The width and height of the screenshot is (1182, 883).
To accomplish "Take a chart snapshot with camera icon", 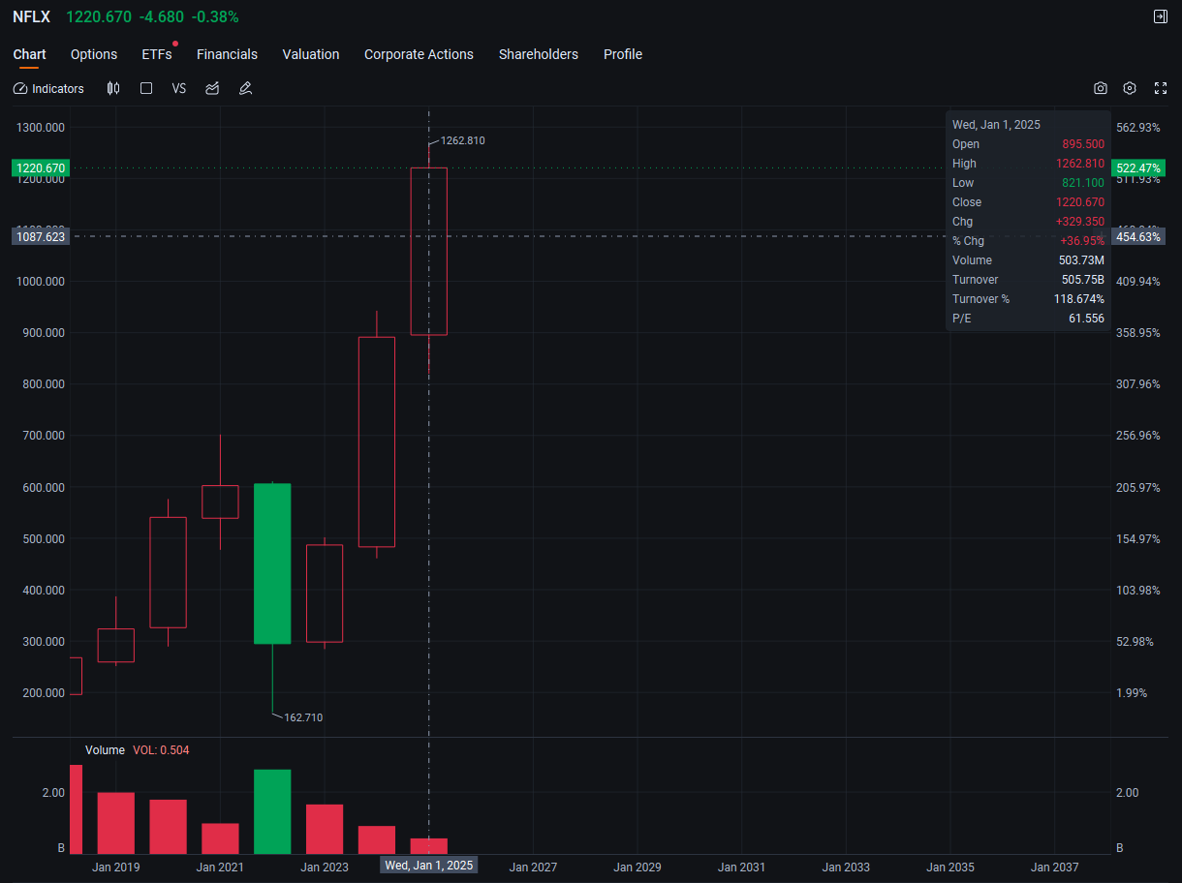I will tap(1101, 88).
